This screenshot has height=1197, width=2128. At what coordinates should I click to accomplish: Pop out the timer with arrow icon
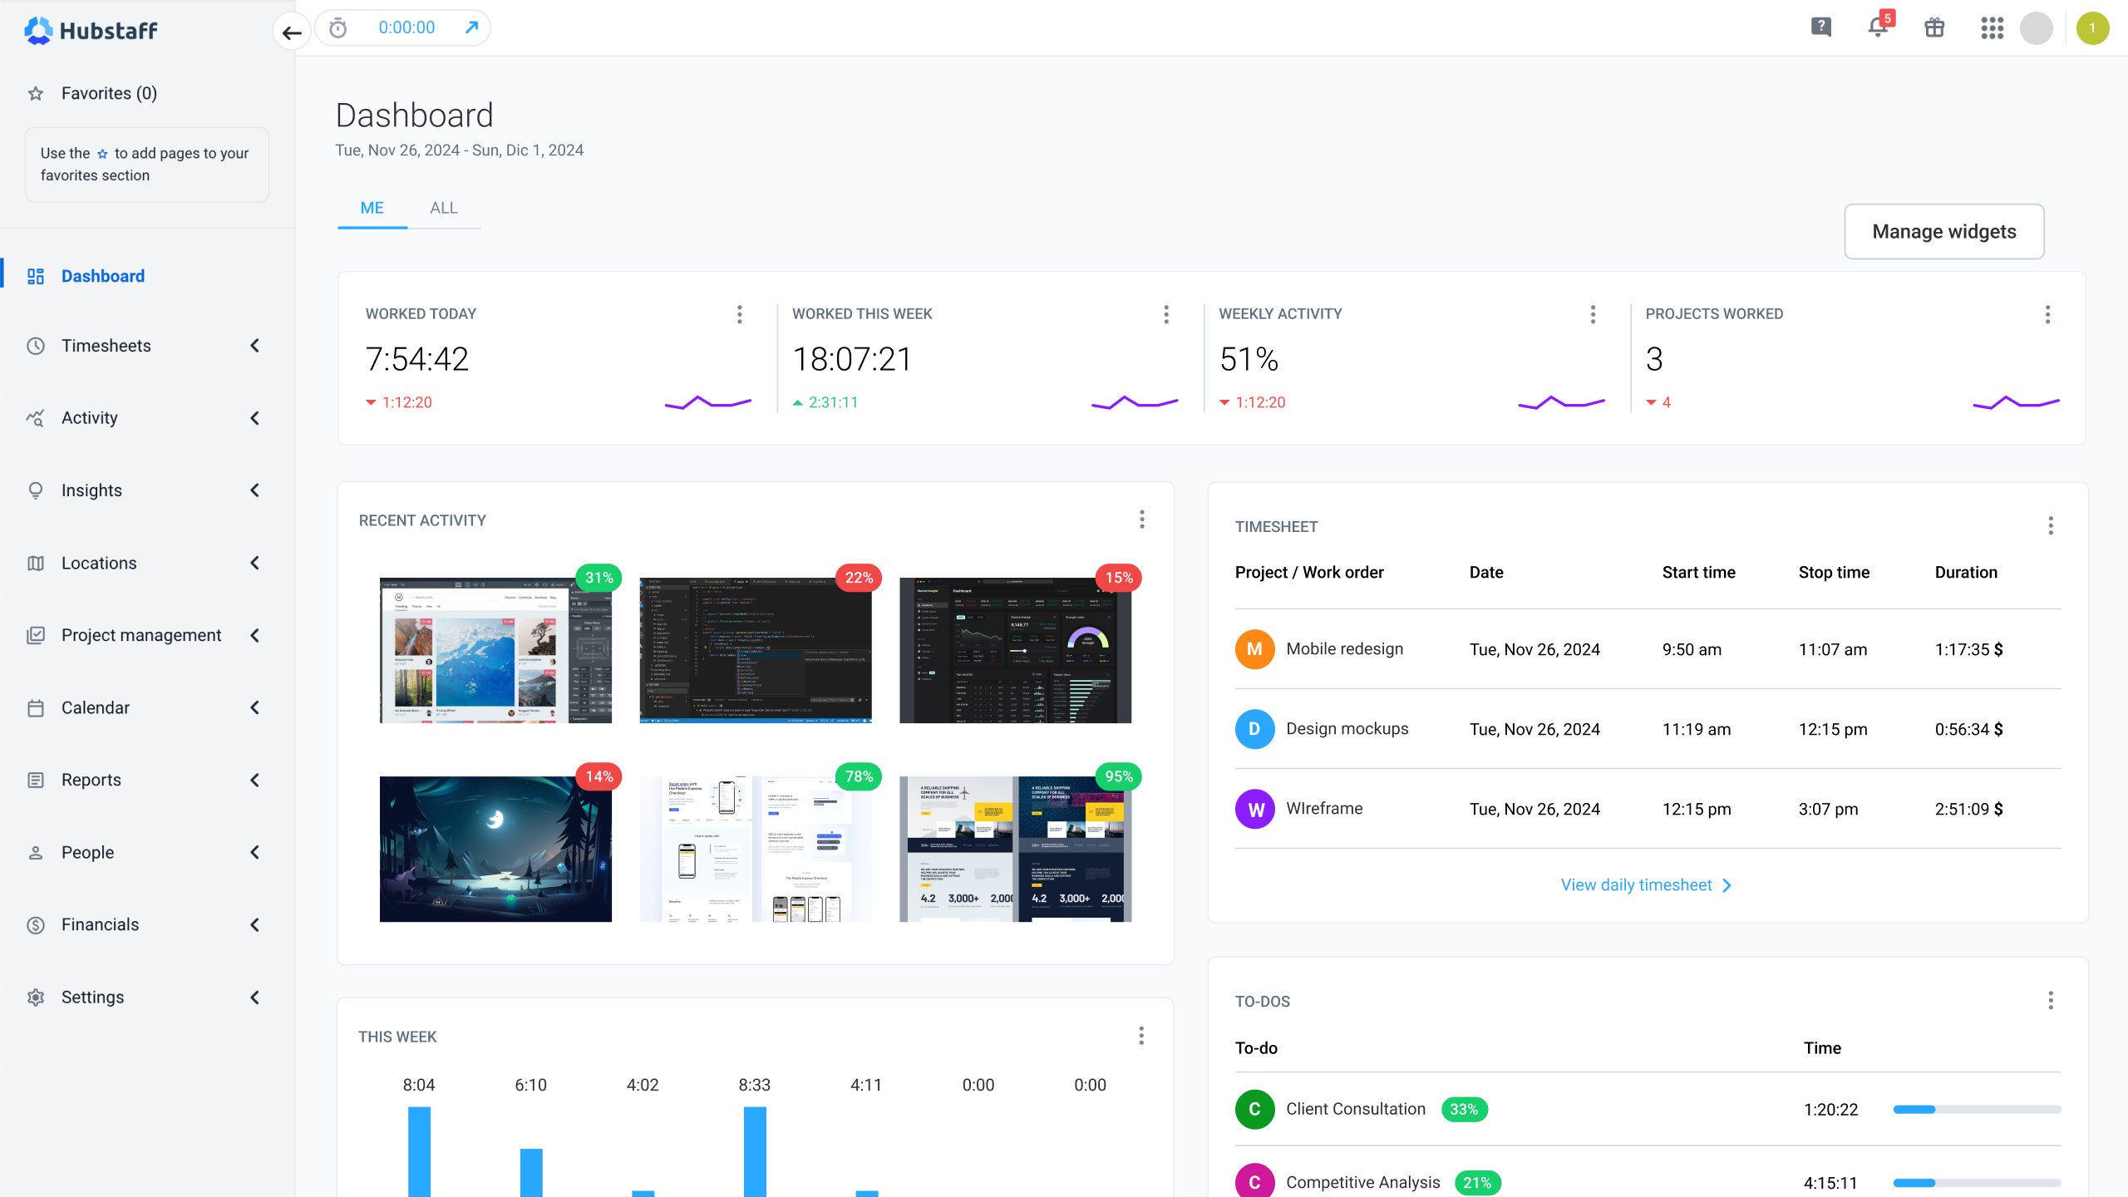point(471,27)
